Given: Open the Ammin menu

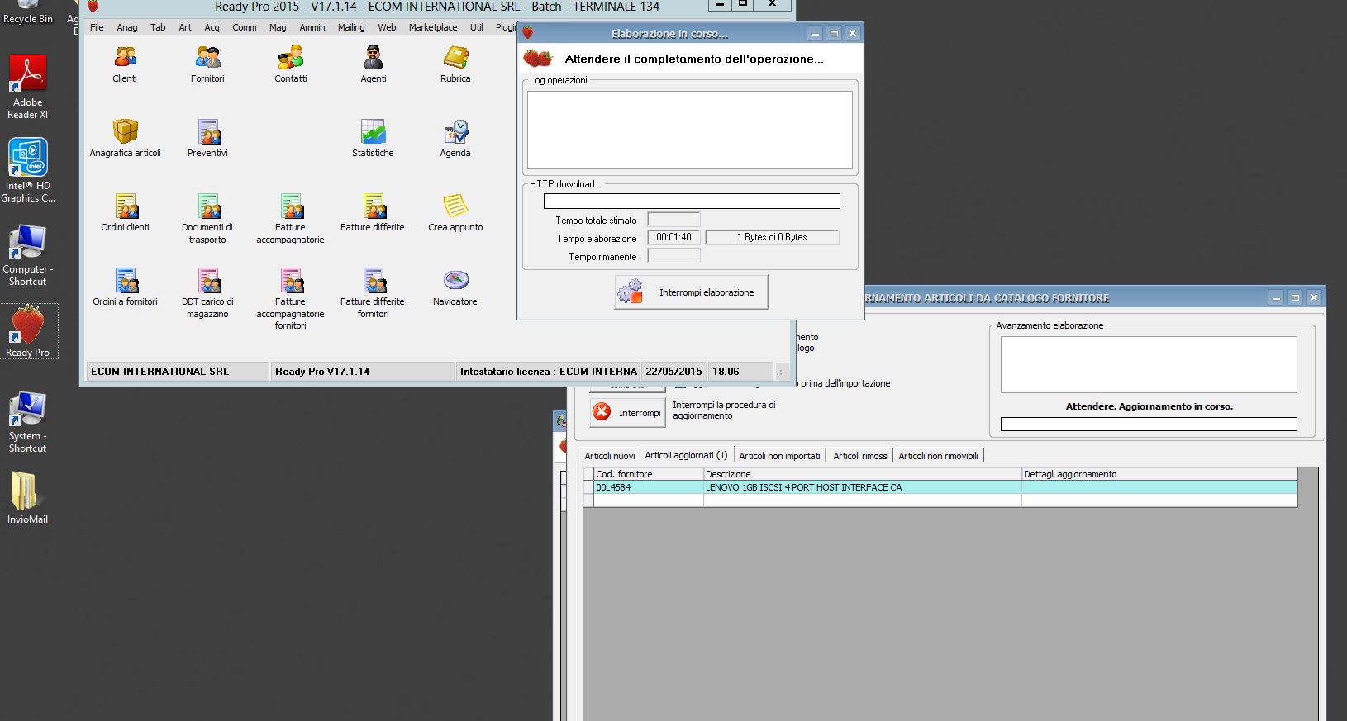Looking at the screenshot, I should 312,27.
